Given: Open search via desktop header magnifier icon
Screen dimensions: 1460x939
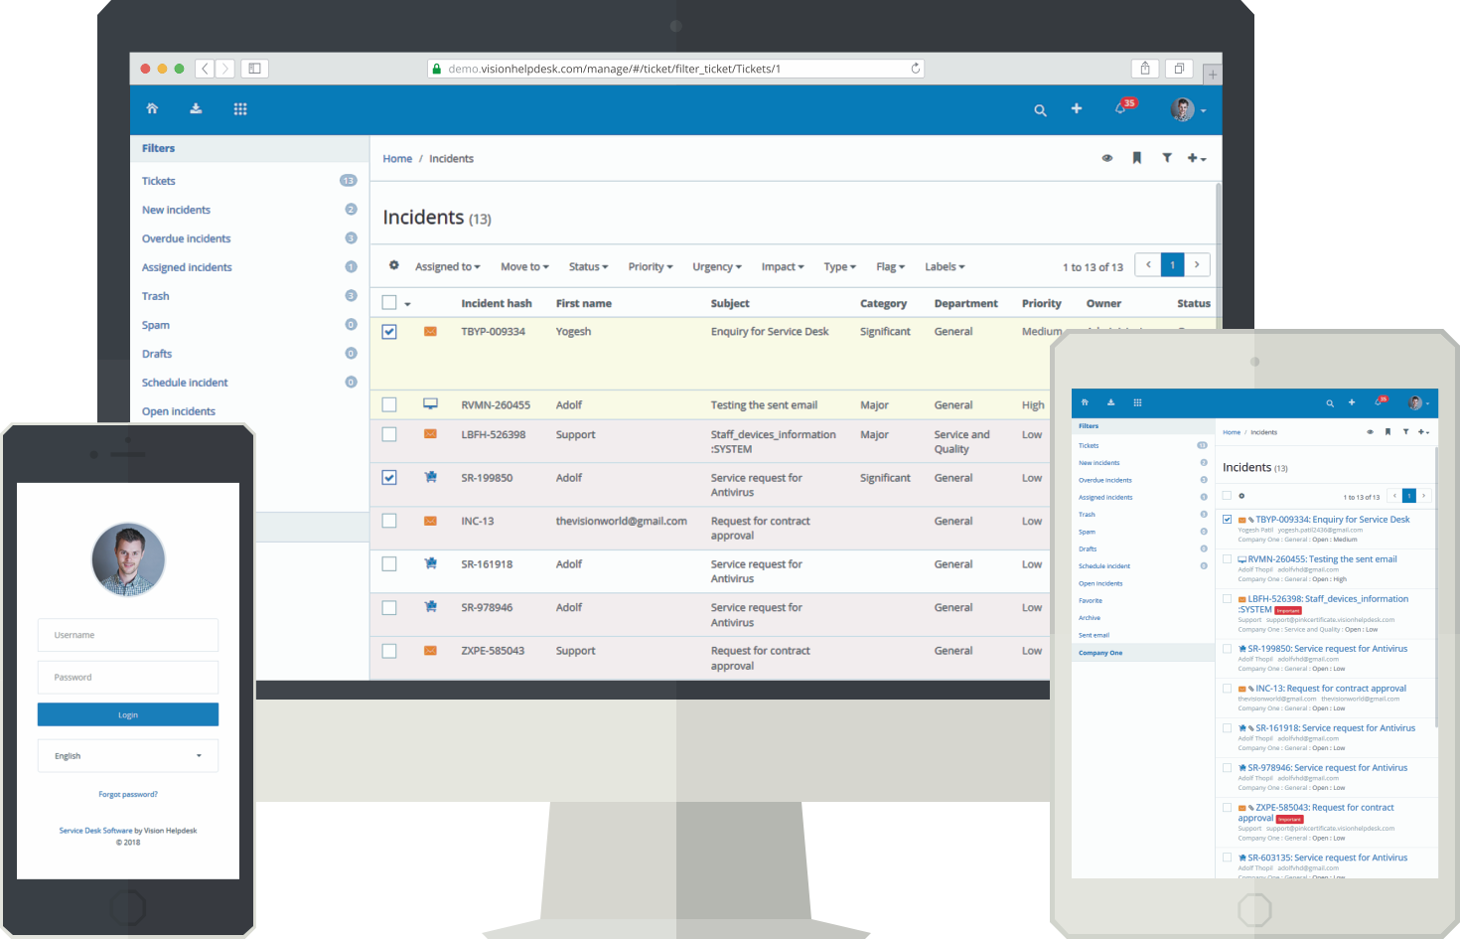Looking at the screenshot, I should click(x=1040, y=110).
